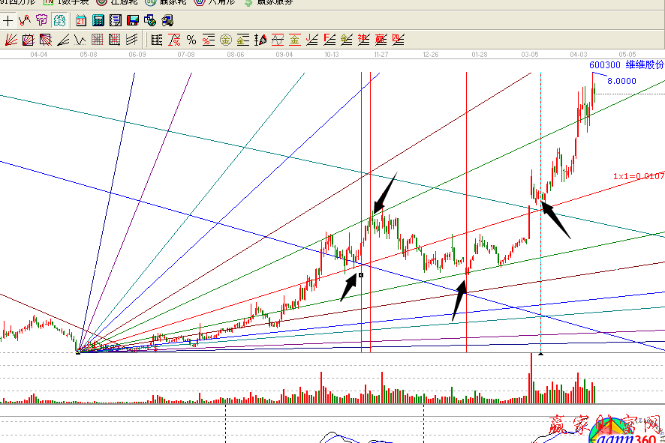Select the Gann fan lines tool
Screen dimensions: 665x443
11,39
